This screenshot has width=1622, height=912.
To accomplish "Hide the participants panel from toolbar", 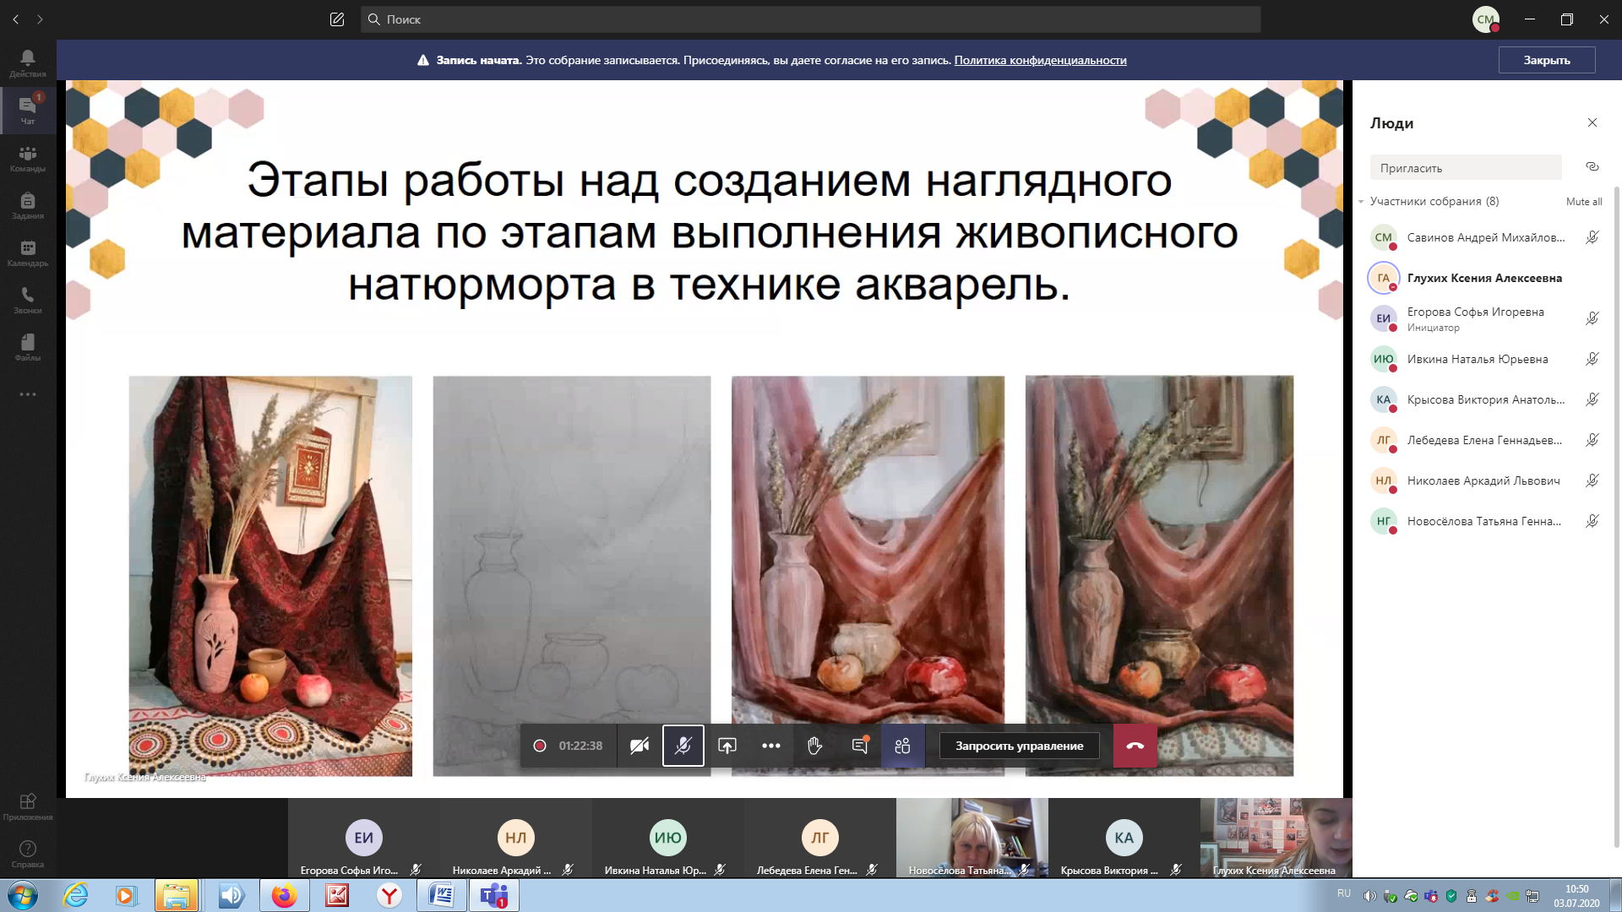I will [x=903, y=746].
